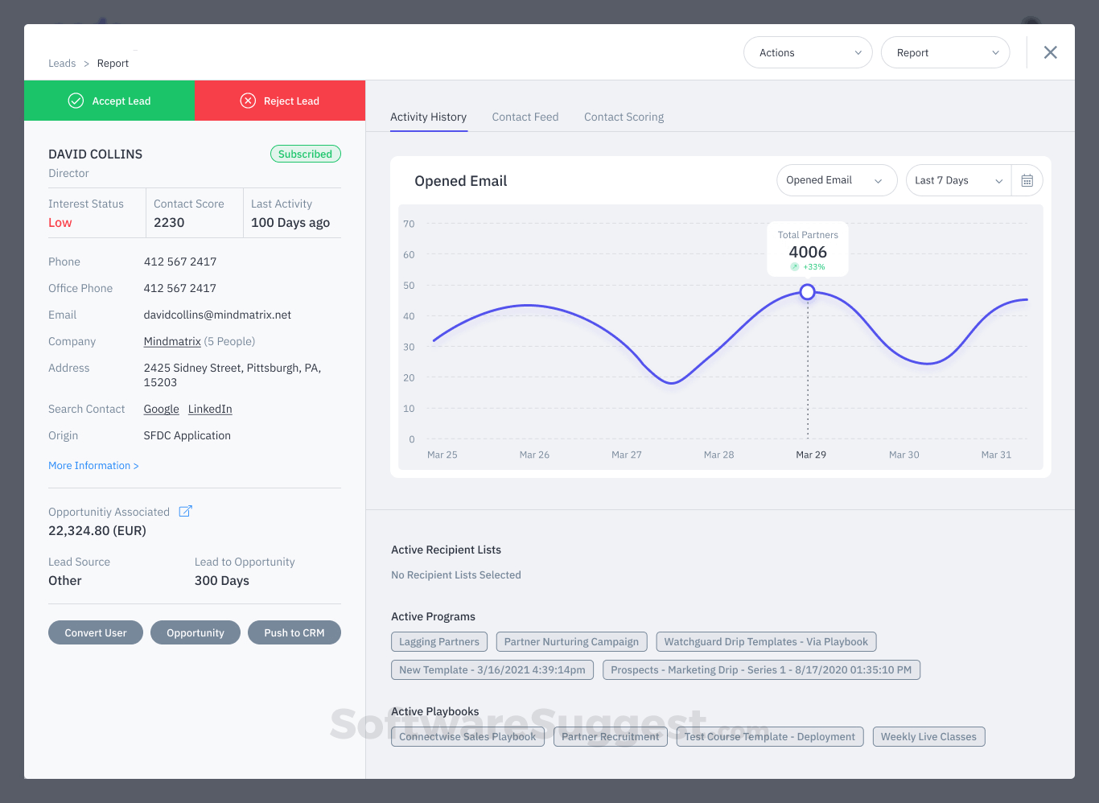Open the calendar icon beside Last 7 Days
1099x803 pixels.
point(1027,180)
